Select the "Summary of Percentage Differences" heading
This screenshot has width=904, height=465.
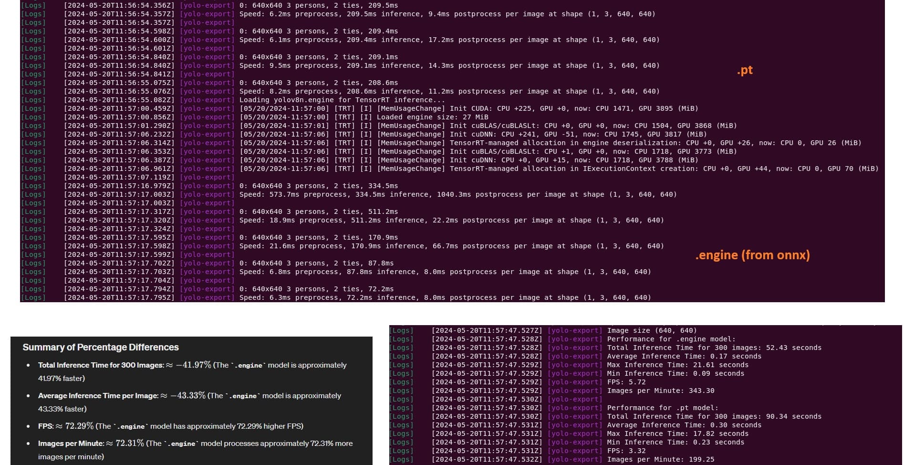coord(101,347)
